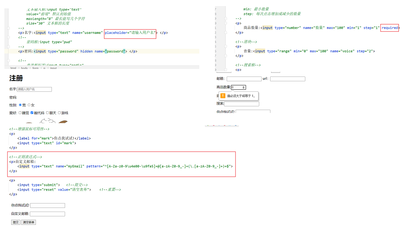Select the 男 radio button
This screenshot has width=408, height=237.
(20, 105)
